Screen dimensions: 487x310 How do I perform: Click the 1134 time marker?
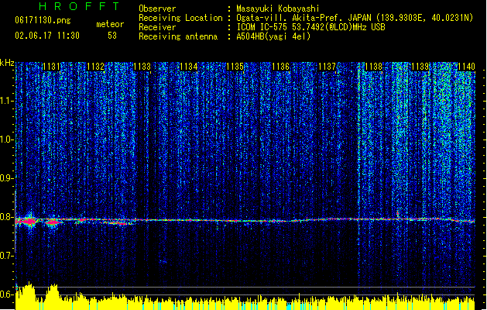coord(188,67)
